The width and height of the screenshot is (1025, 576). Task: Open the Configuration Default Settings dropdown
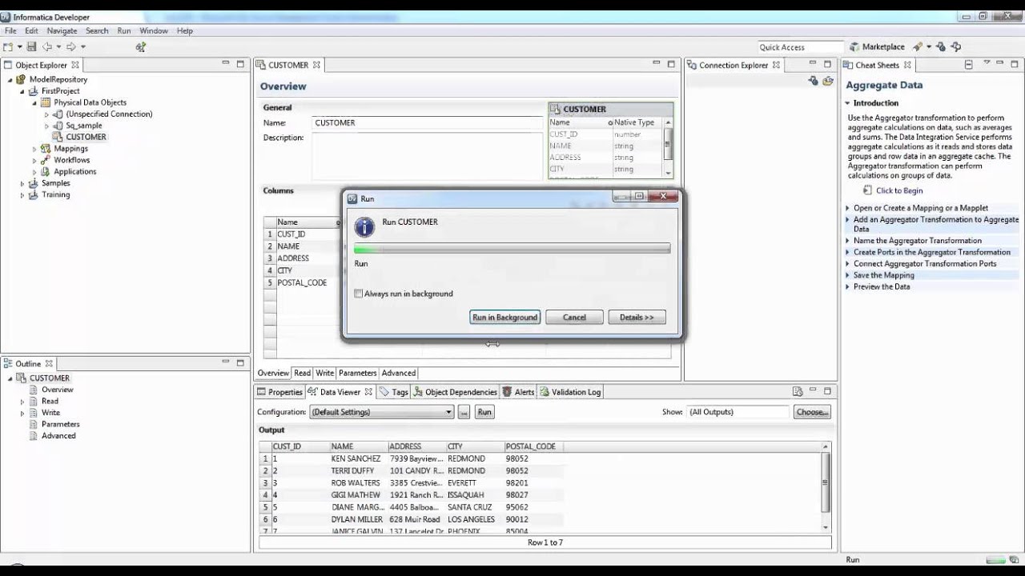381,412
